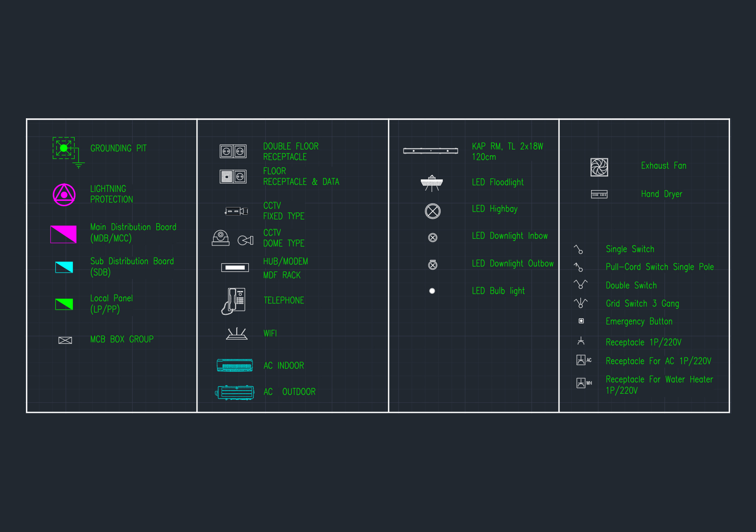Select the green Local Panel symbol
Viewport: 756px width, 532px height.
(x=64, y=304)
